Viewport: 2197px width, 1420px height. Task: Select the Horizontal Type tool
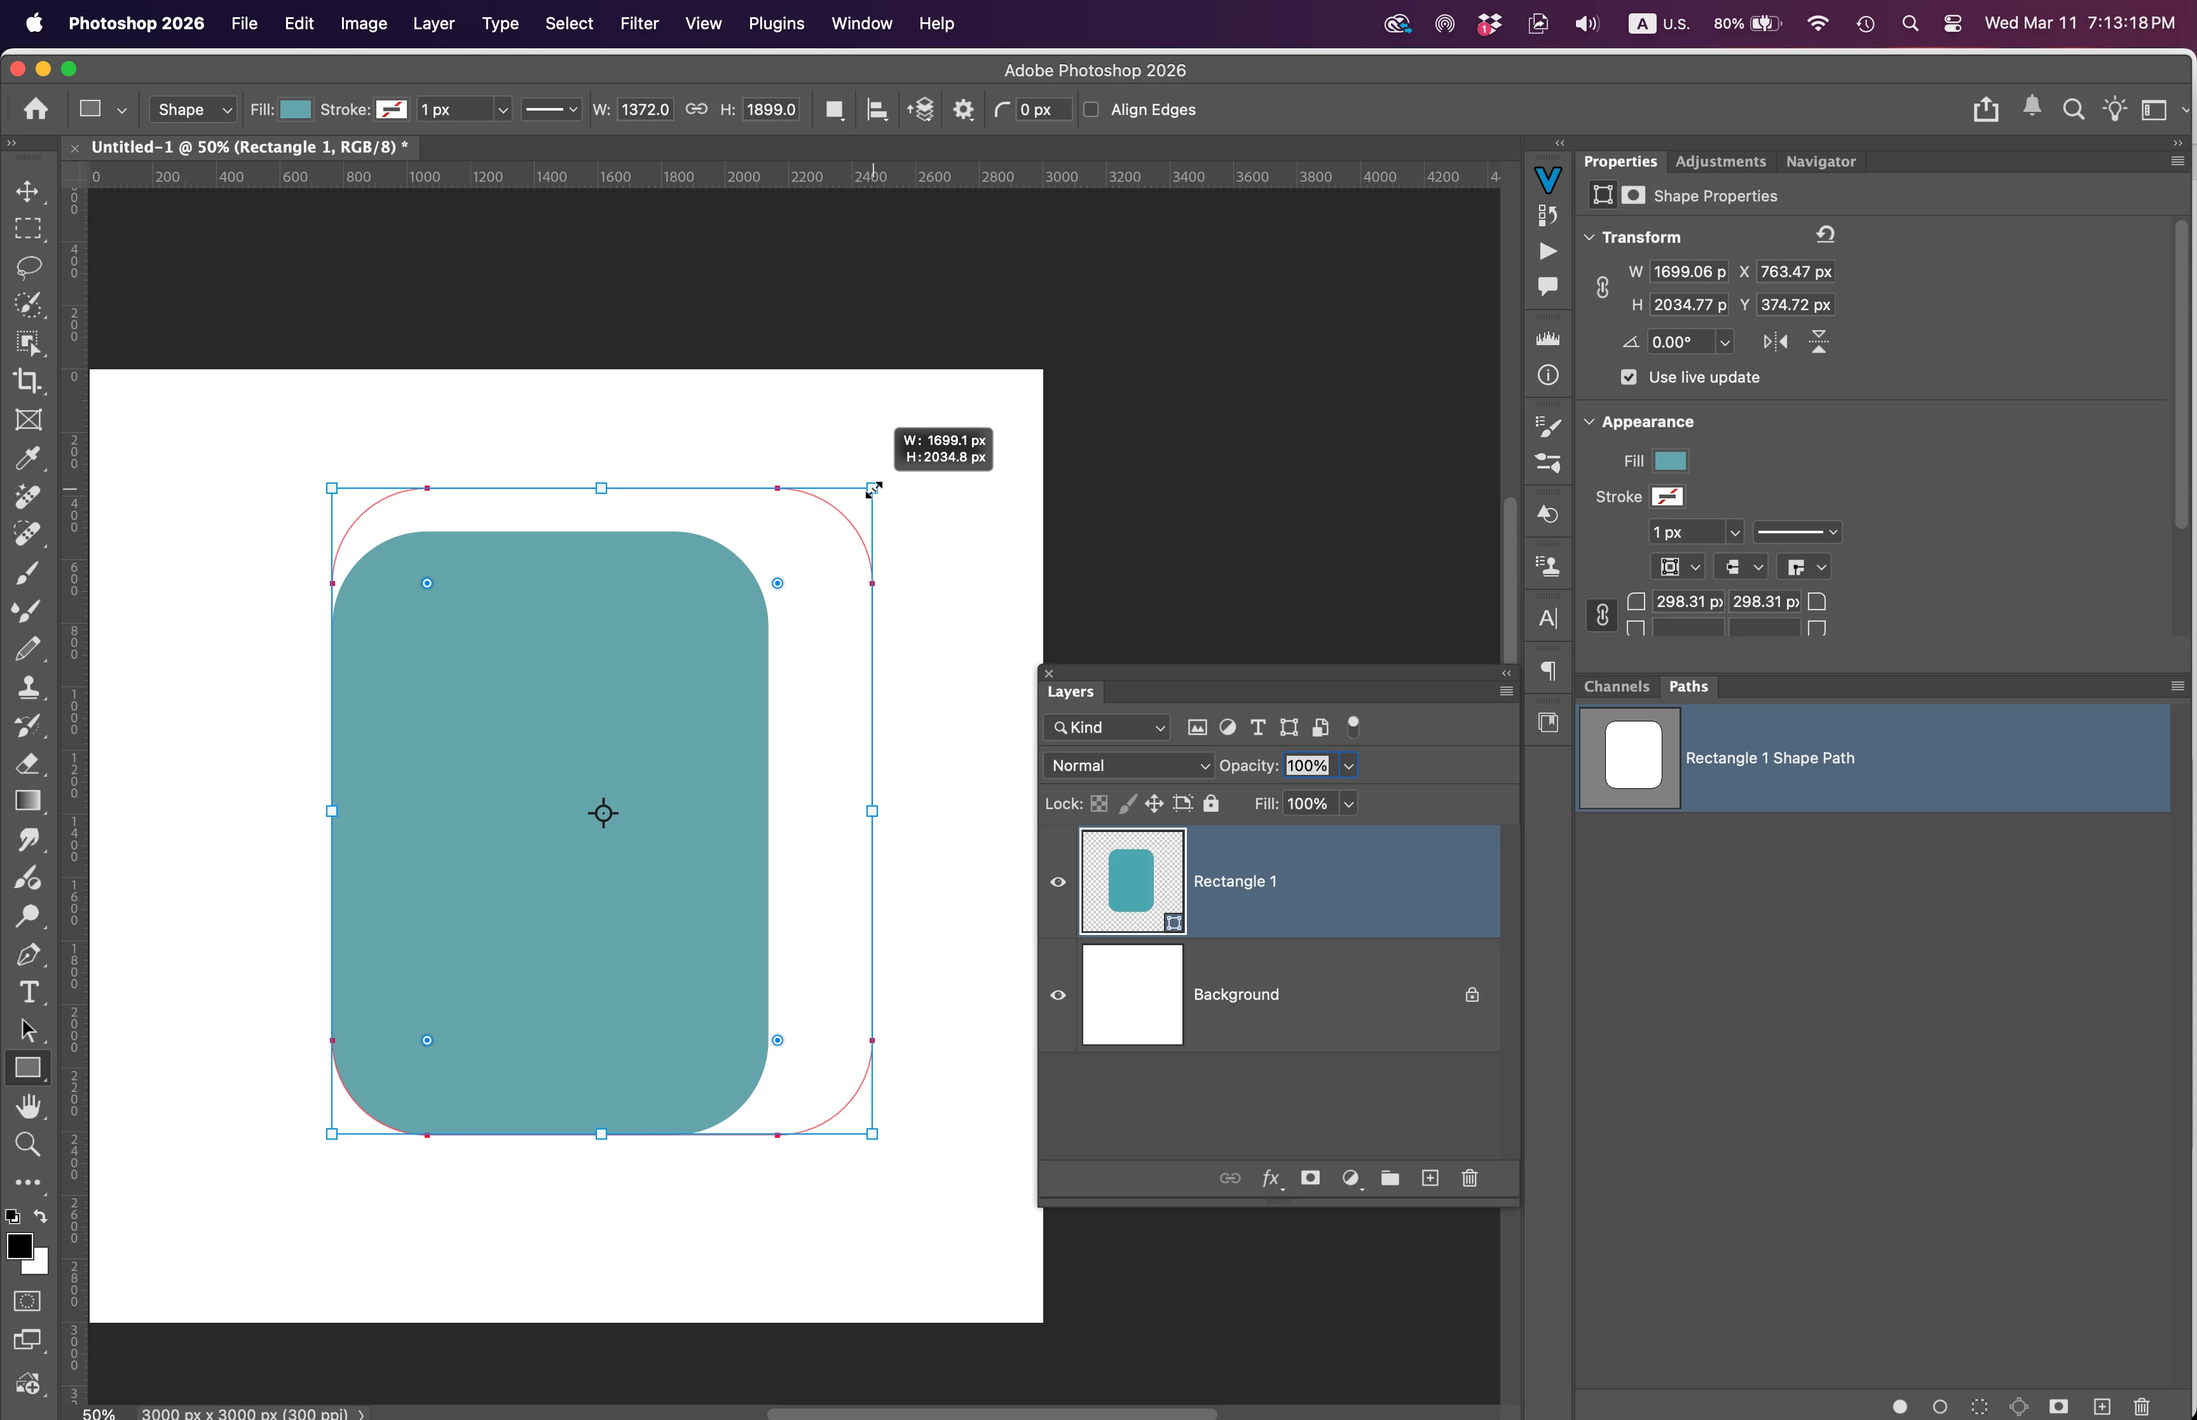click(29, 991)
